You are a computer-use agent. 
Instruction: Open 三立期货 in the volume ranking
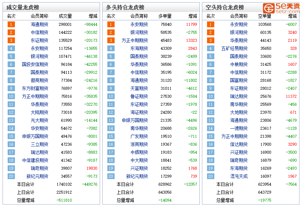click(40, 144)
